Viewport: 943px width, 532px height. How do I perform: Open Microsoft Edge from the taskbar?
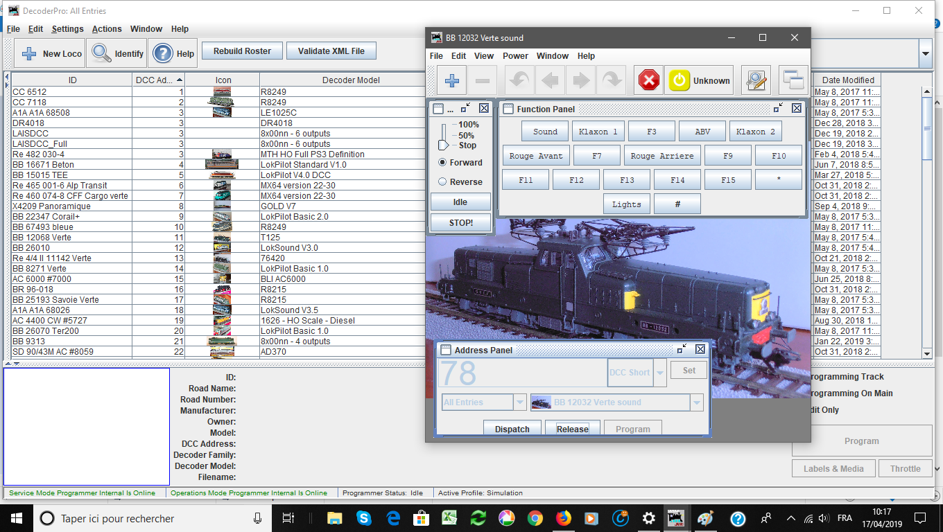[x=393, y=518]
